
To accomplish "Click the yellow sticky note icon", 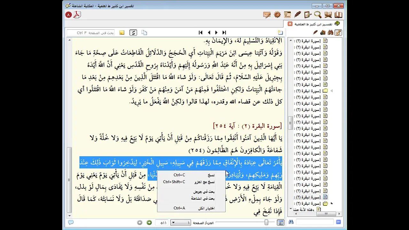I will pyautogui.click(x=122, y=33).
